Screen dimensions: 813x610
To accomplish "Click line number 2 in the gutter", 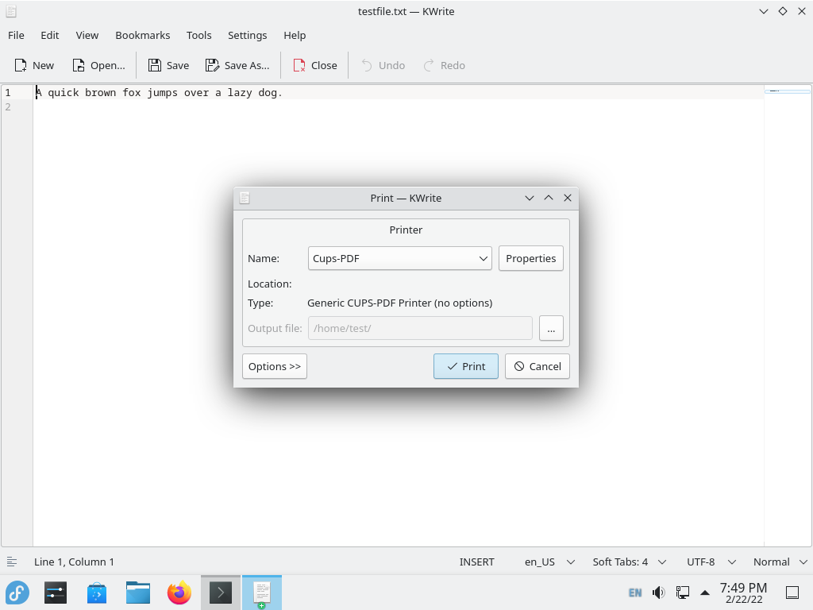I will point(8,107).
